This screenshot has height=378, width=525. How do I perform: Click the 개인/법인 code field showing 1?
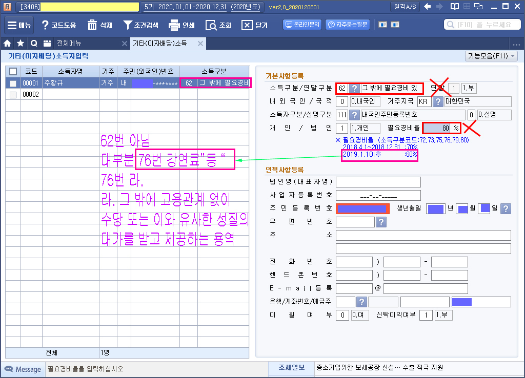tap(342, 128)
